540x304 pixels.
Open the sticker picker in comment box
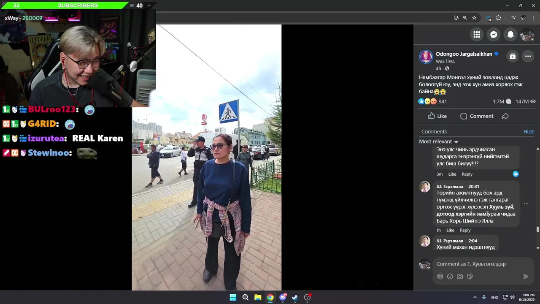point(470,277)
